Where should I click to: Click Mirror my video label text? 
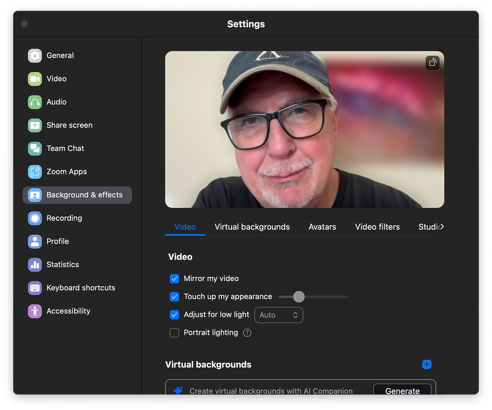pyautogui.click(x=211, y=278)
